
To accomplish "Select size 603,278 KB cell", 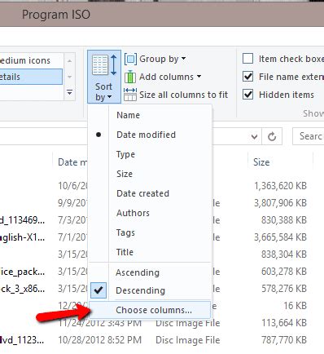I will pos(284,272).
